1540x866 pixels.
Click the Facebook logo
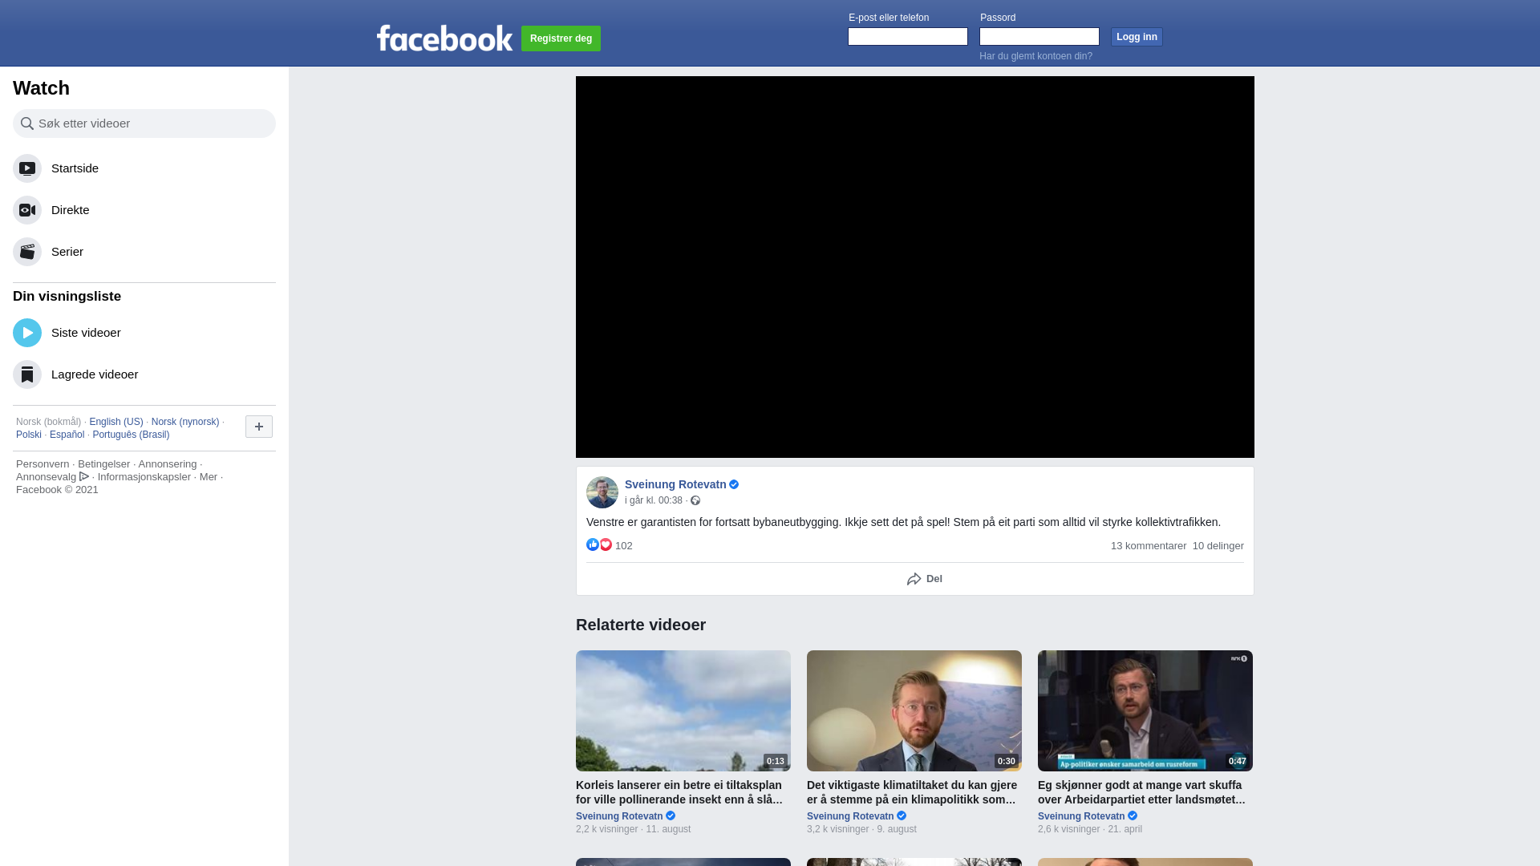pyautogui.click(x=444, y=38)
